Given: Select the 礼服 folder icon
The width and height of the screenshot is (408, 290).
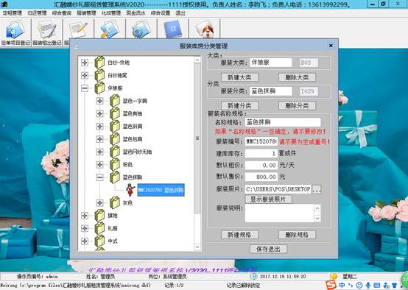Looking at the screenshot, I should [99, 228].
